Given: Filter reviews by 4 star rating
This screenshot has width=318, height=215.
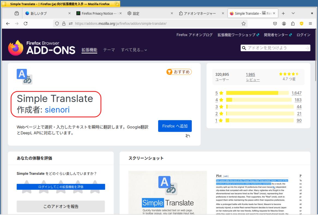Looking at the screenshot, I should [219, 100].
